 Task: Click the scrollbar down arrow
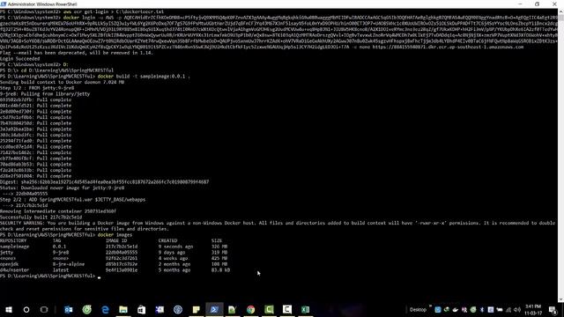click(x=560, y=299)
